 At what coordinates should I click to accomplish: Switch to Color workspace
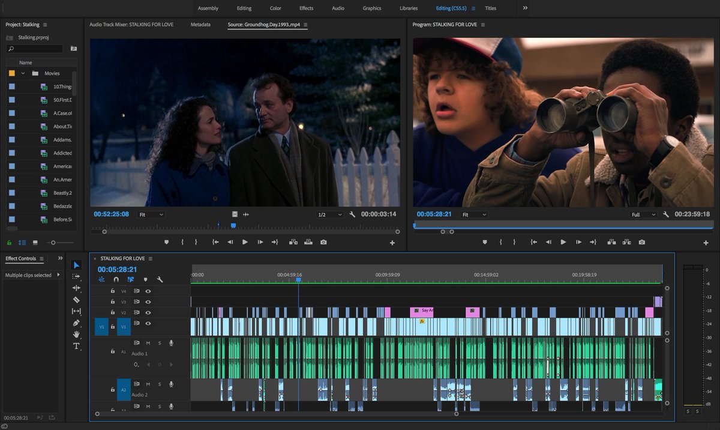point(275,8)
